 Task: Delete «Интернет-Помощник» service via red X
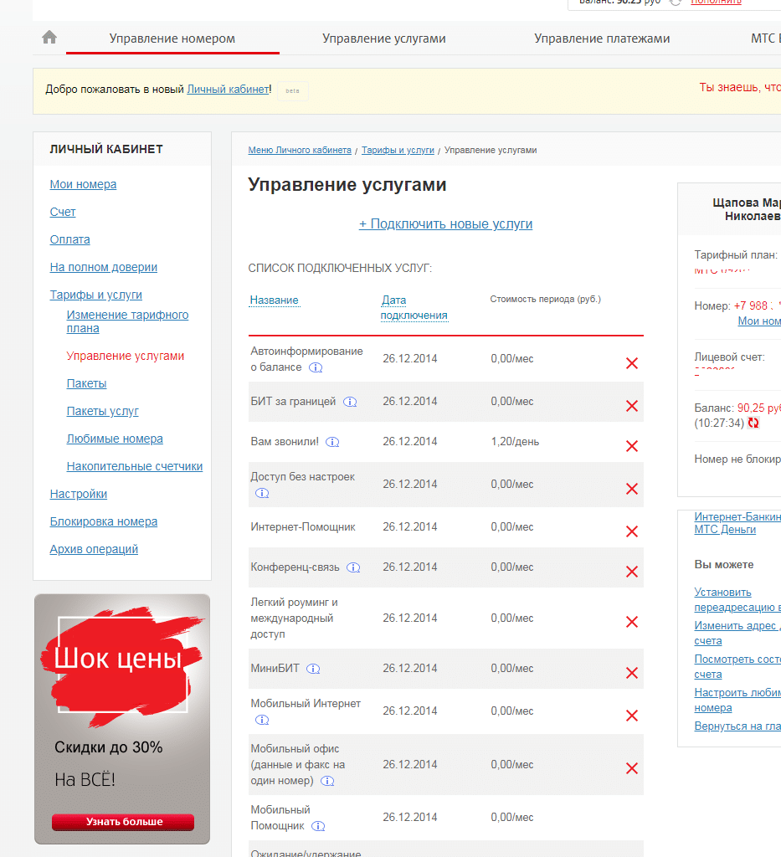(632, 531)
